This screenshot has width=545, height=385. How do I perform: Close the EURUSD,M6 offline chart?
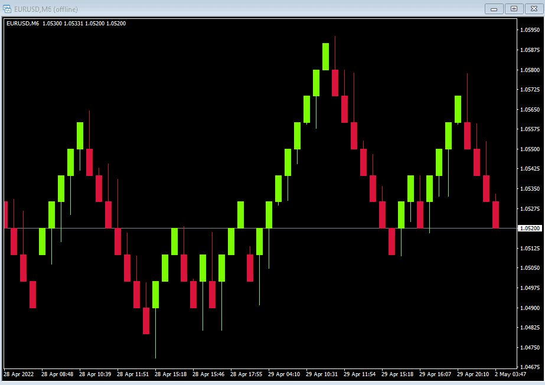534,9
